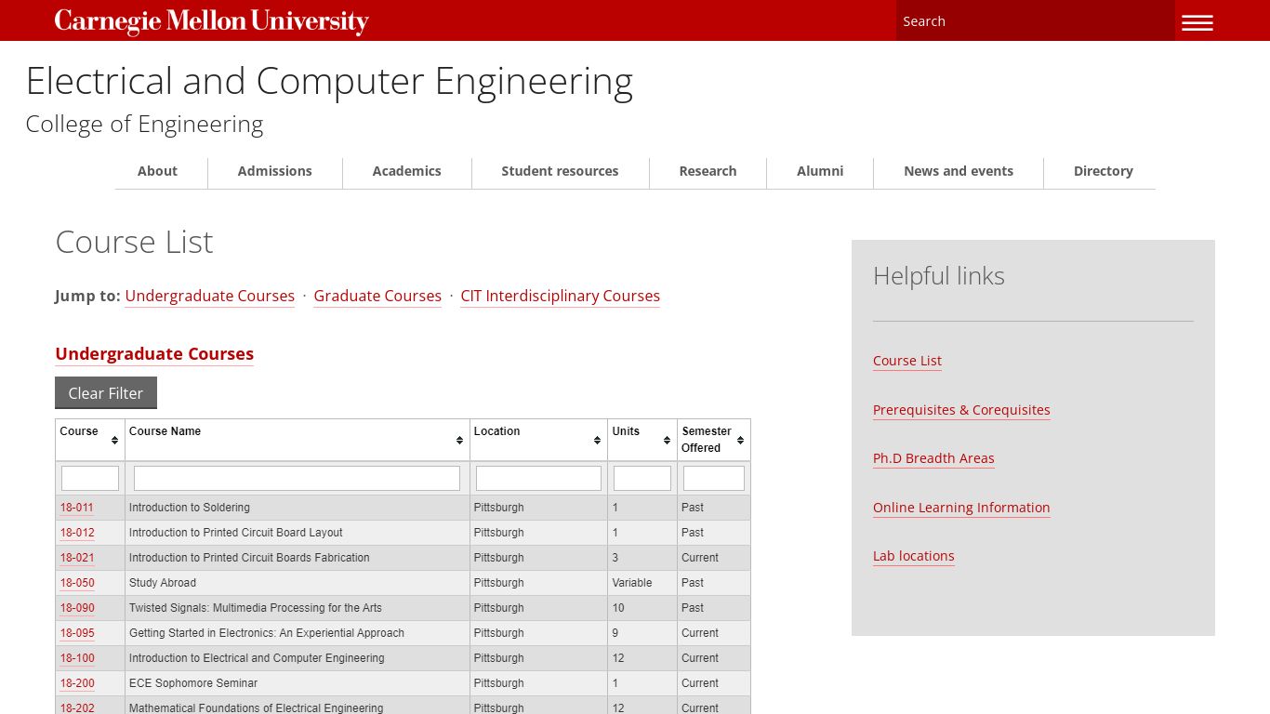The image size is (1270, 714).
Task: Click the Carnegie Mellon University logo
Action: coord(211,21)
